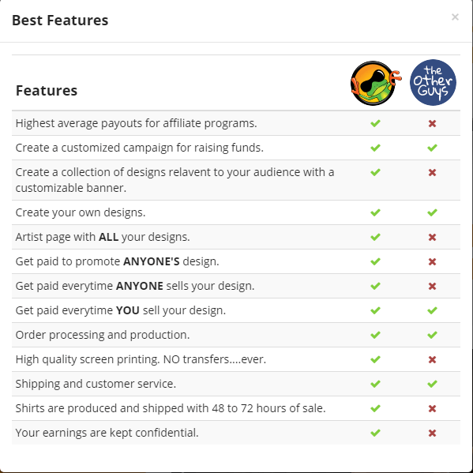Click red X for 48 to 72 hours row
The image size is (473, 473).
click(432, 408)
